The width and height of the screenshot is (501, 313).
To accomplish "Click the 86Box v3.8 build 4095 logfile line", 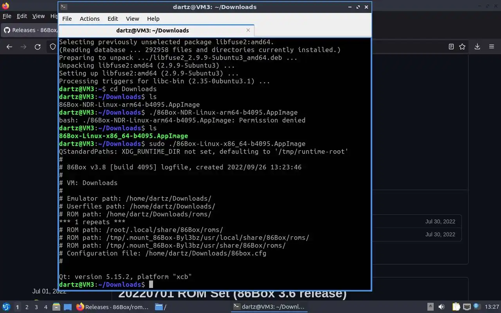I will tap(180, 167).
